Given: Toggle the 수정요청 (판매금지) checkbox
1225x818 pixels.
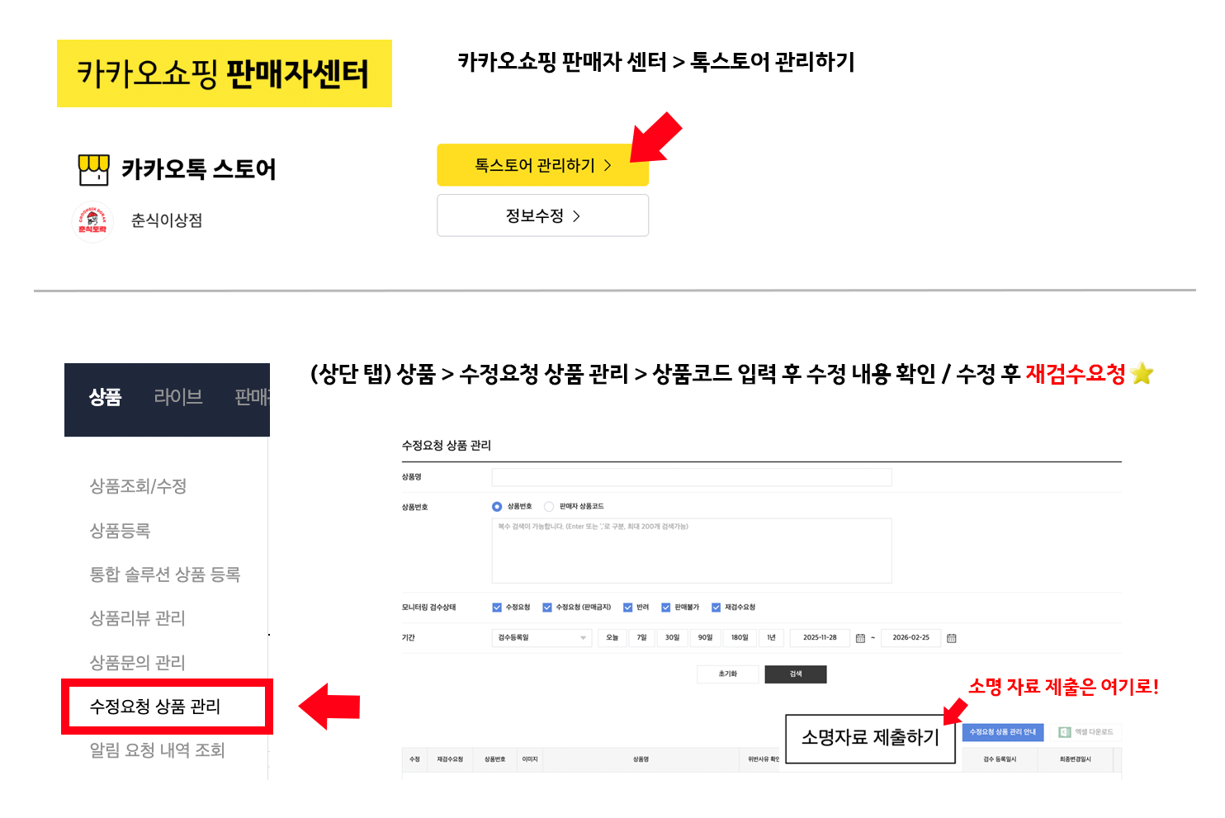Looking at the screenshot, I should (x=546, y=608).
